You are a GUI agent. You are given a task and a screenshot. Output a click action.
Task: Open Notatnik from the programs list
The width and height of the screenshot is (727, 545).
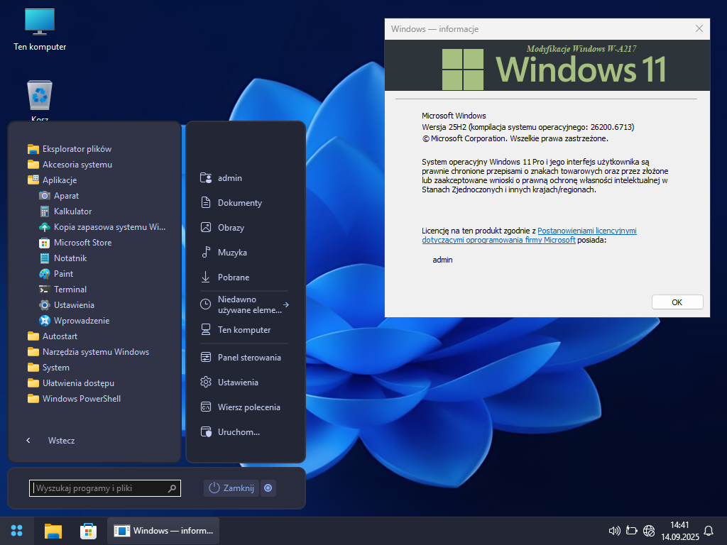point(70,258)
